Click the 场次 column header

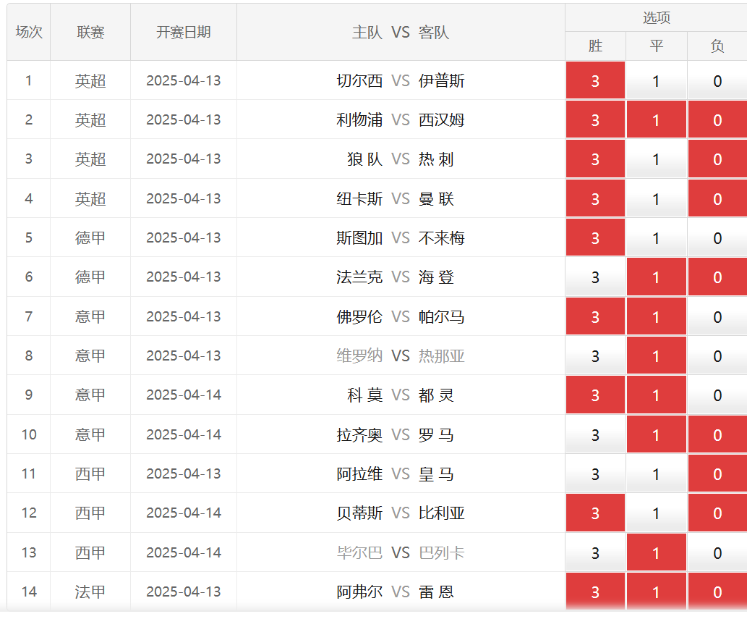29,32
